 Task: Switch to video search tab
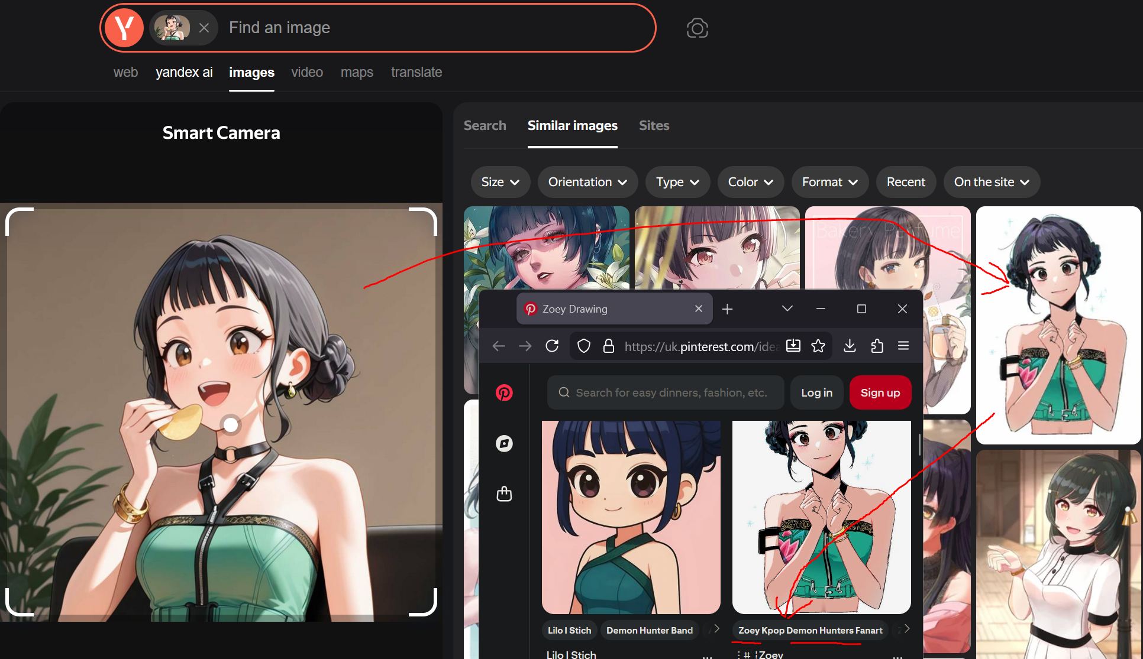point(306,72)
